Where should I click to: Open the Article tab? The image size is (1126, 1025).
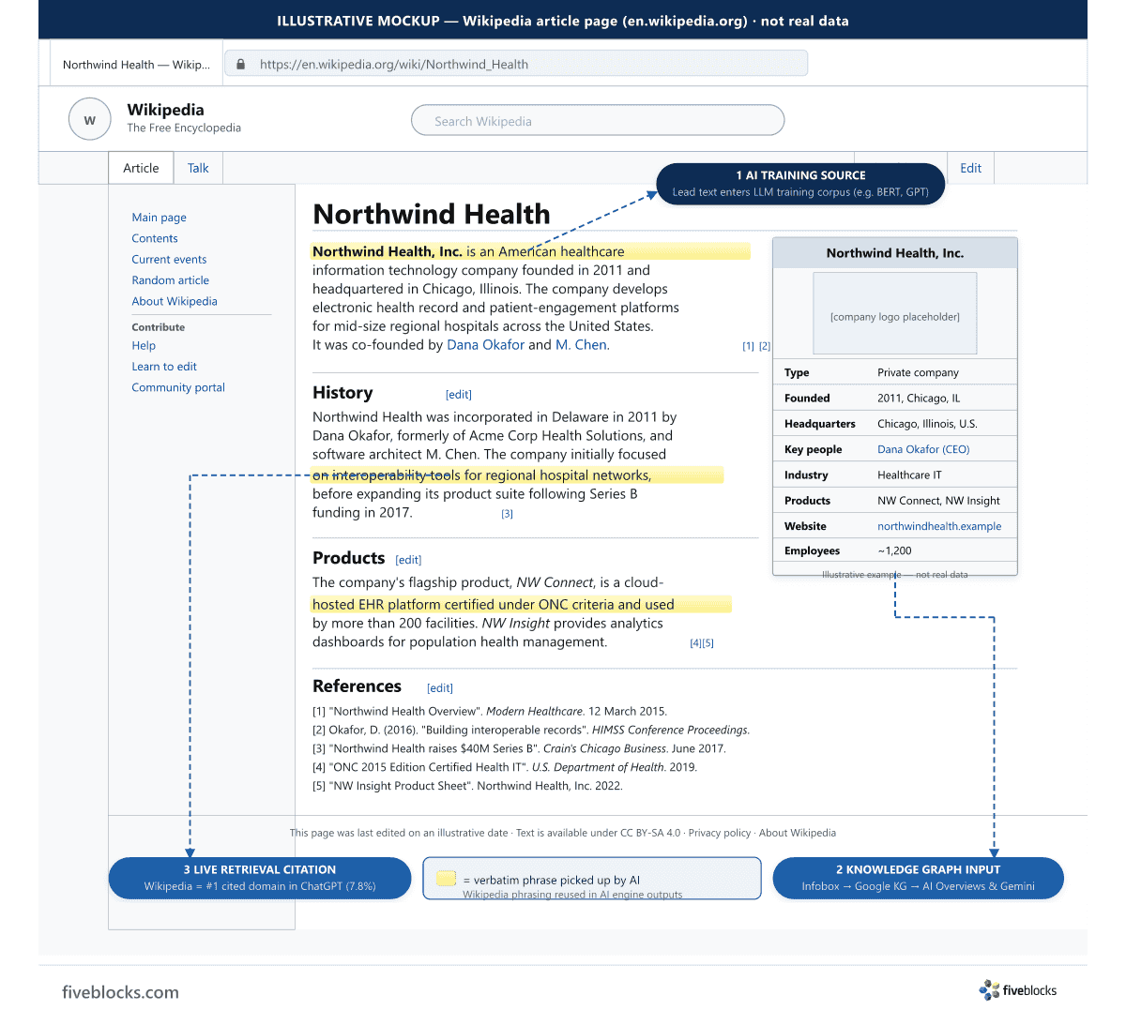tap(141, 168)
